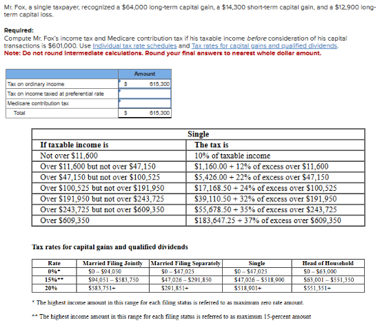
Task: Click the 'If taxable income is' header
Action: click(74, 145)
